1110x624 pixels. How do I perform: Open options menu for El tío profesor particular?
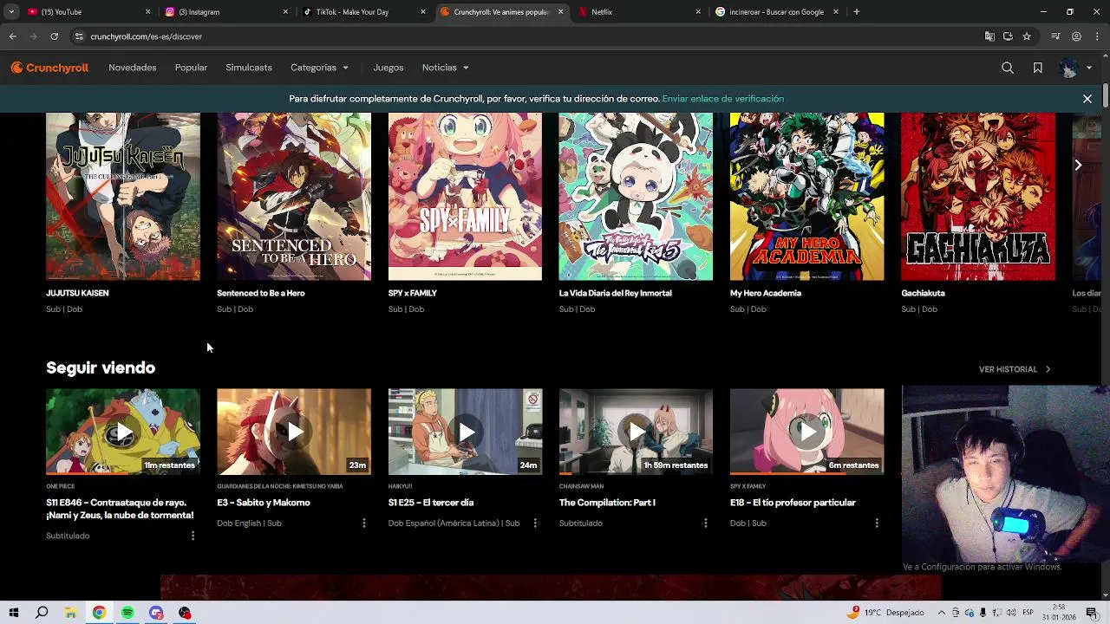(877, 523)
